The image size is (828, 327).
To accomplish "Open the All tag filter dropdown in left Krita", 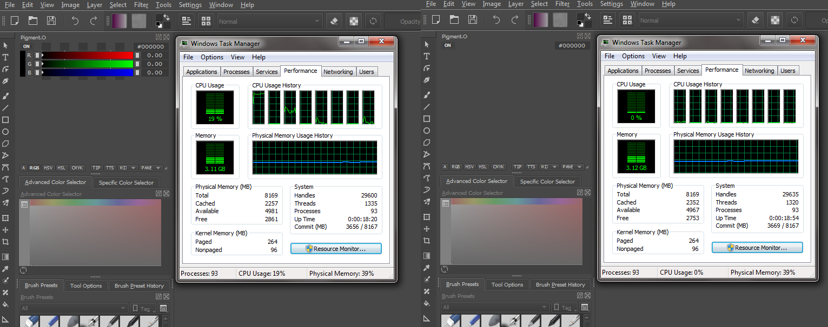I will 74,308.
